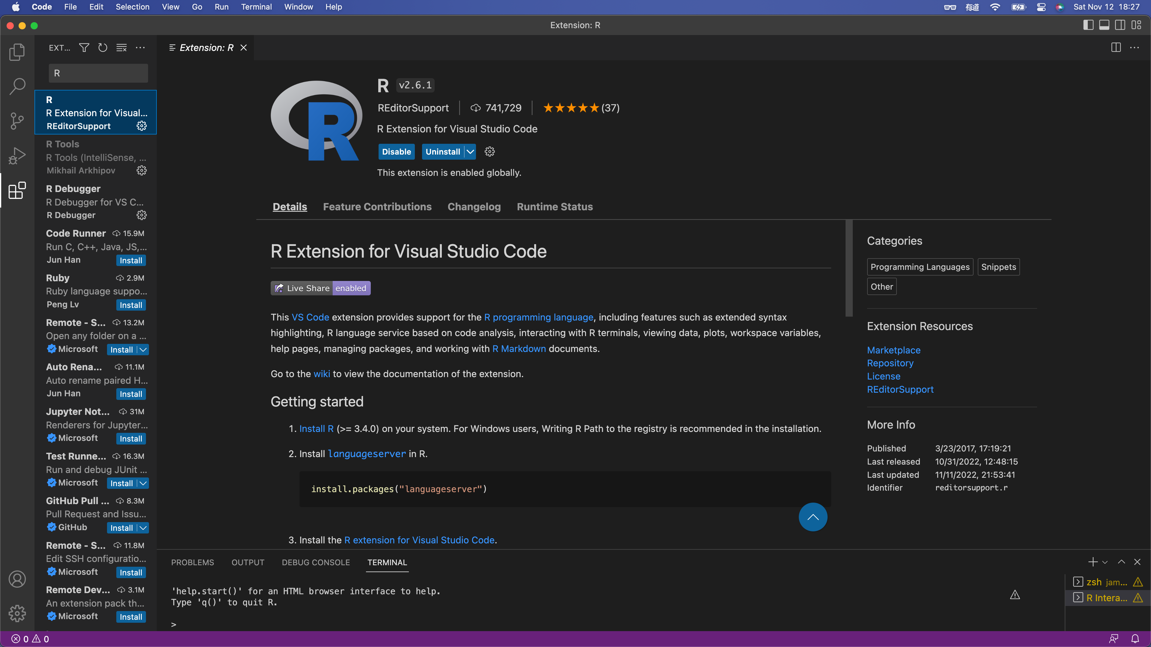Select the Search icon in the activity bar
The width and height of the screenshot is (1151, 647).
(x=16, y=86)
